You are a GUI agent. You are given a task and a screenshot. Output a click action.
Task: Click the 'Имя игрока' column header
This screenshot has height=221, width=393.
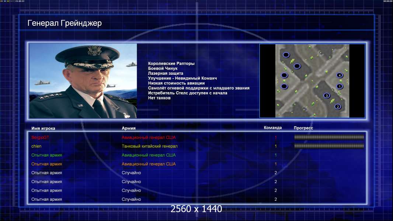click(x=43, y=129)
